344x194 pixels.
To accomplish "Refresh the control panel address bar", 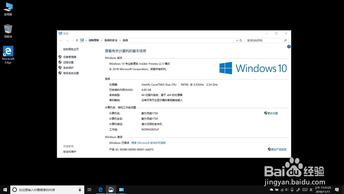I will tap(241, 40).
